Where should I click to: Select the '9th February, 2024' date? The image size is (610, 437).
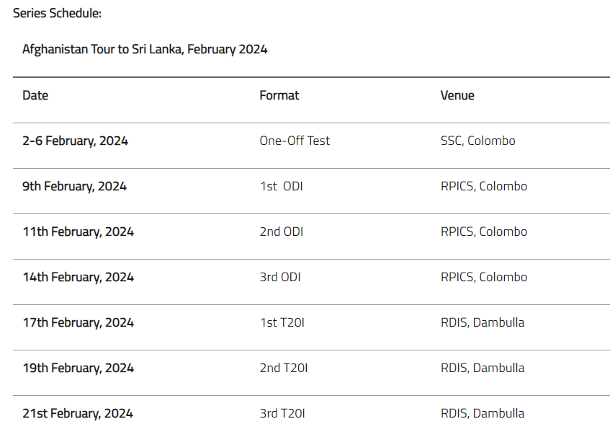tap(74, 186)
